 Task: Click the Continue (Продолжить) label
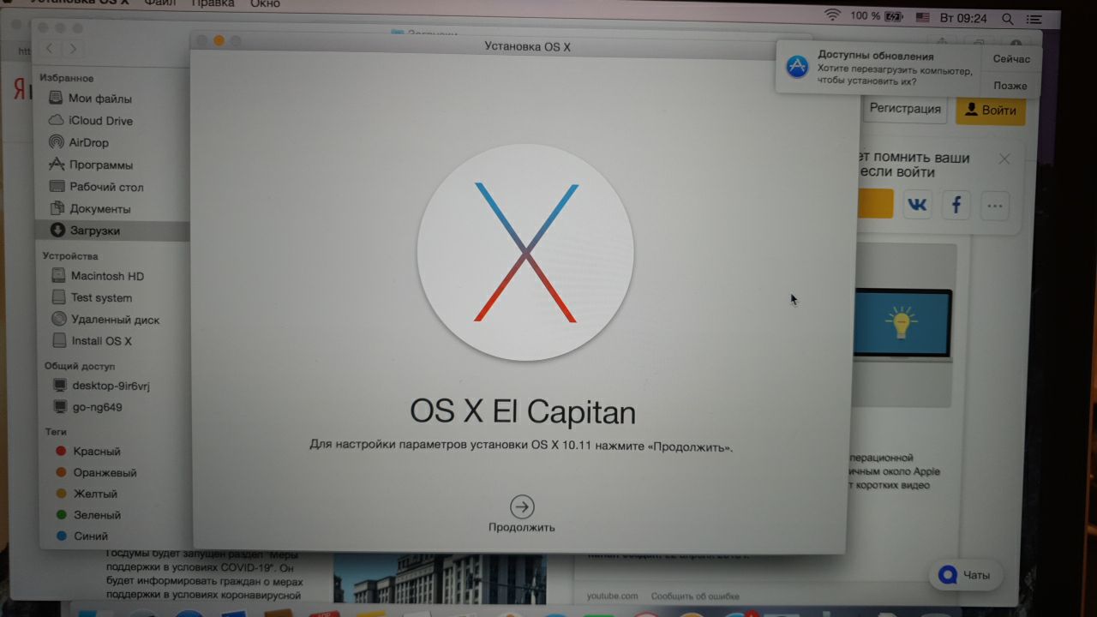tap(521, 527)
